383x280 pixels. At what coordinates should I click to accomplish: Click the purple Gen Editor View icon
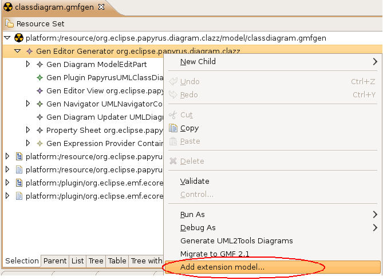click(40, 91)
